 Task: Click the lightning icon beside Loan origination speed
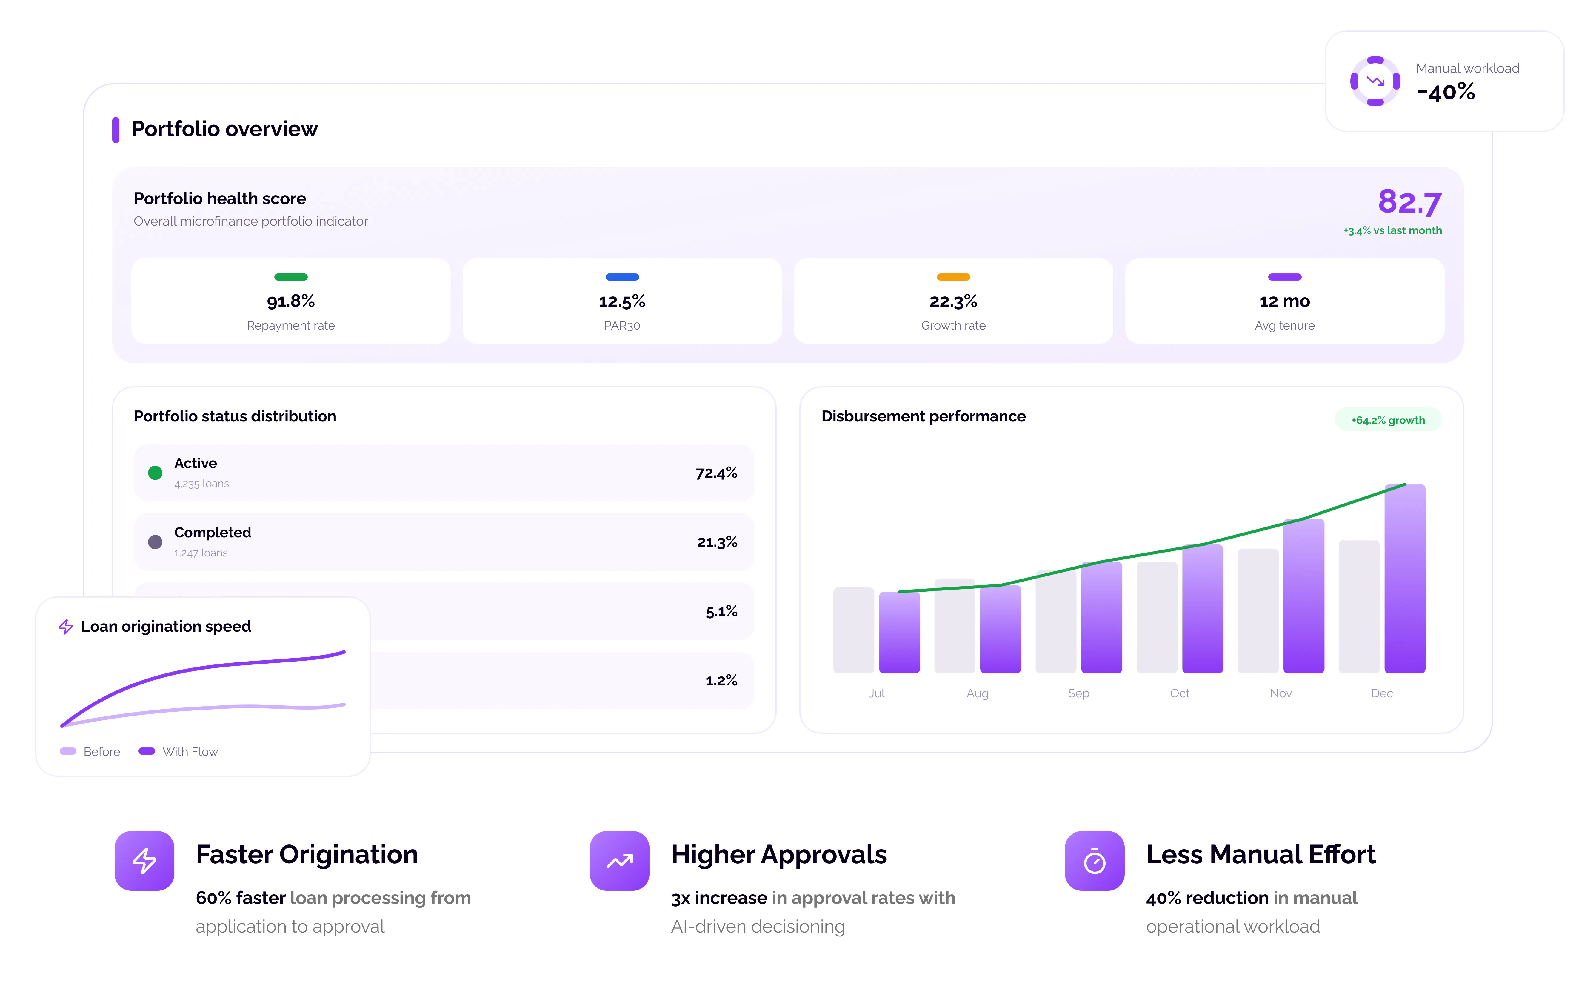(65, 627)
